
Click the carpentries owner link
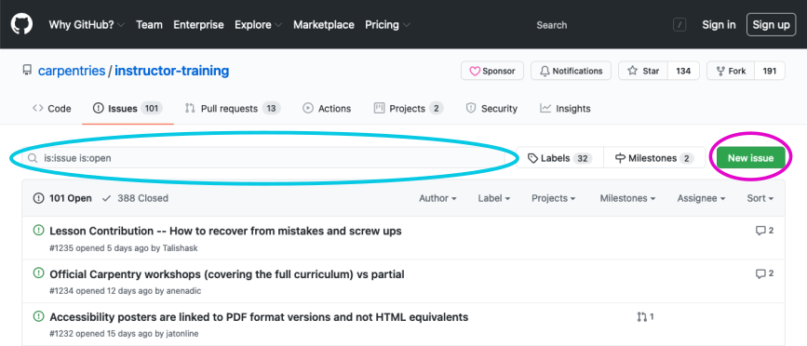point(72,71)
